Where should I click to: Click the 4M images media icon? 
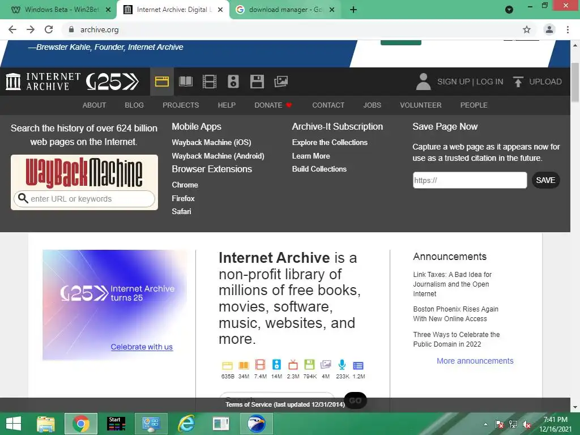326,365
